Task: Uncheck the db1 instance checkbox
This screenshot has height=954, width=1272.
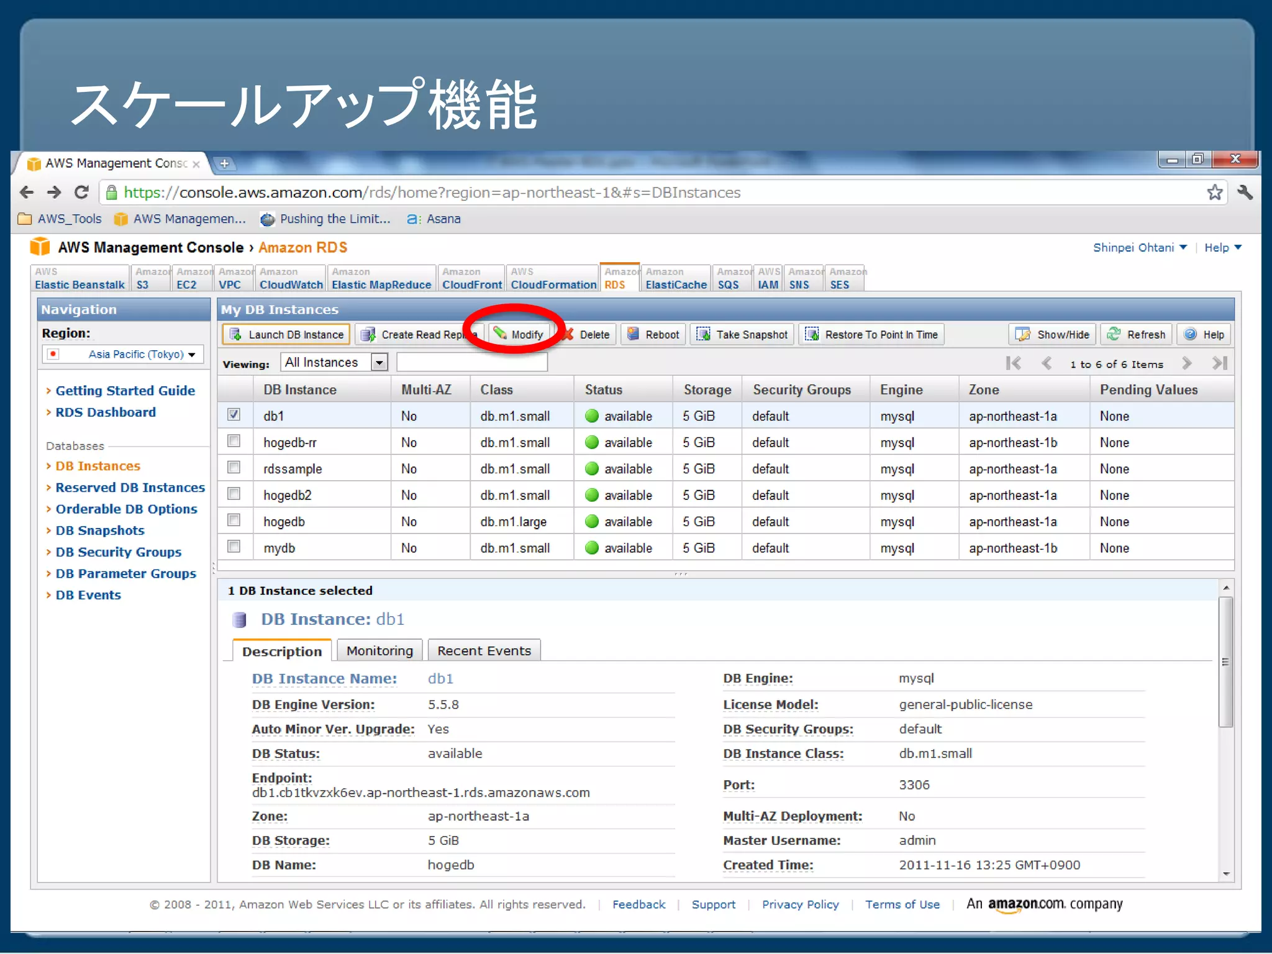Action: click(234, 414)
